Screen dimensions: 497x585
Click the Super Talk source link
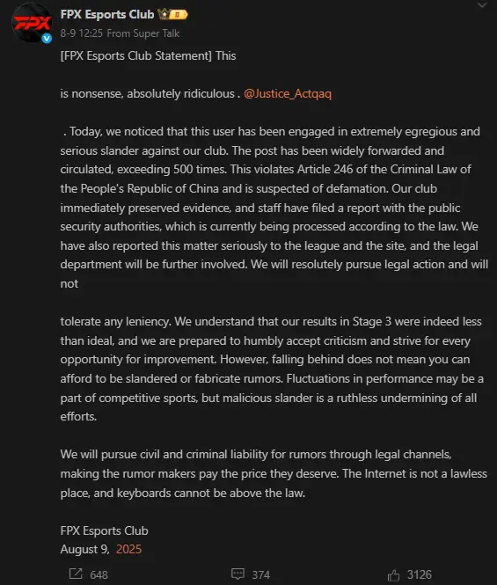pos(157,33)
